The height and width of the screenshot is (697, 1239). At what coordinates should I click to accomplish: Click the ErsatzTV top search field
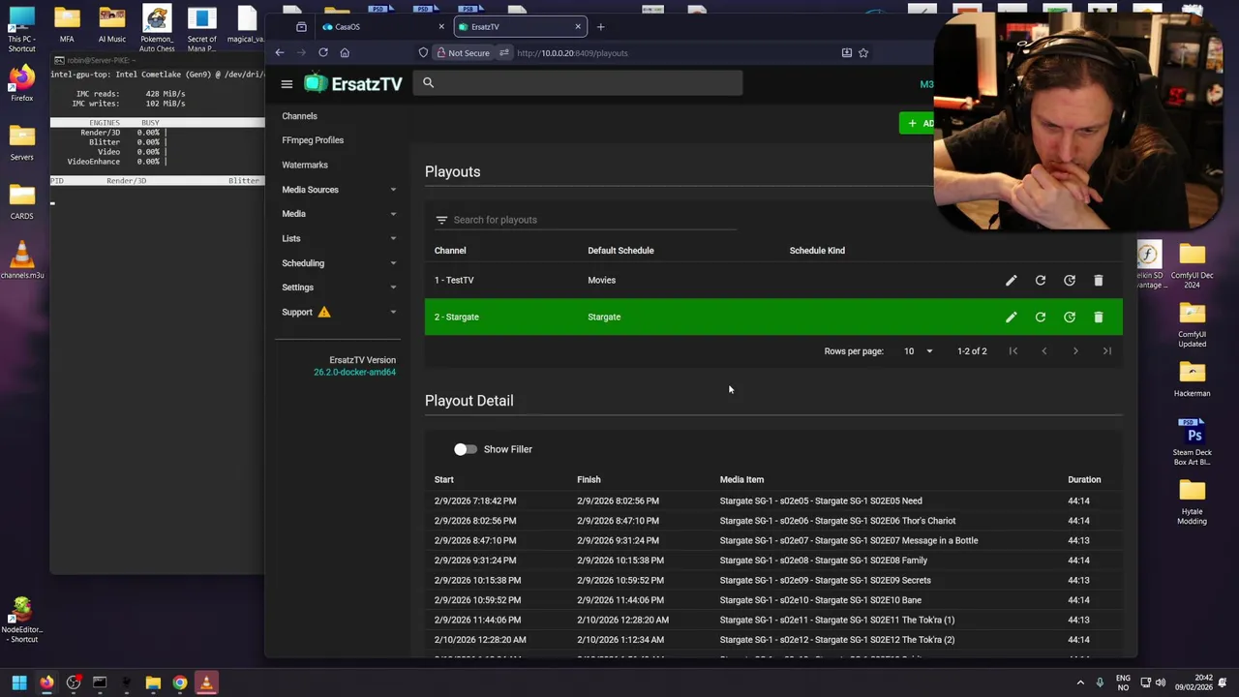click(578, 83)
